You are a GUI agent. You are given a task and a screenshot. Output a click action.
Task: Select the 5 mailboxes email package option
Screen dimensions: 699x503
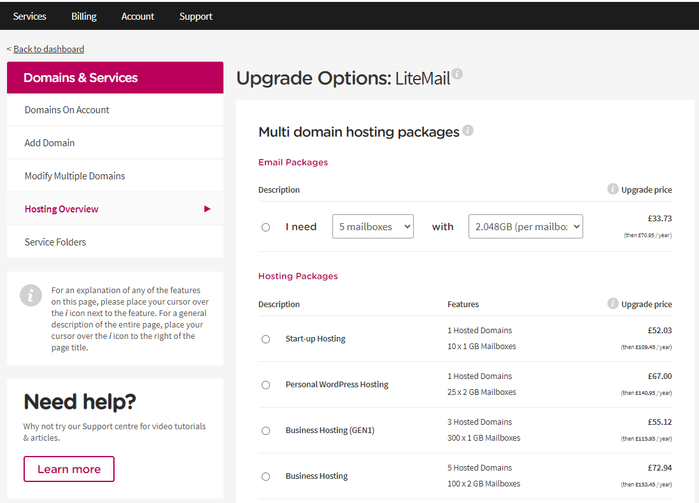pos(265,226)
